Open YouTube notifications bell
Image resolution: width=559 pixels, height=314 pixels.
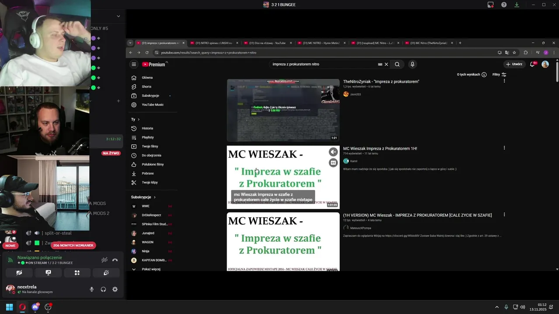click(532, 64)
